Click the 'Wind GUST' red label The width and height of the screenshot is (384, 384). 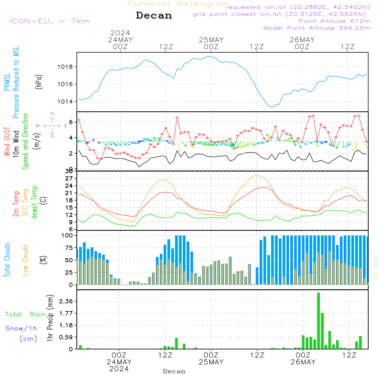pos(7,141)
